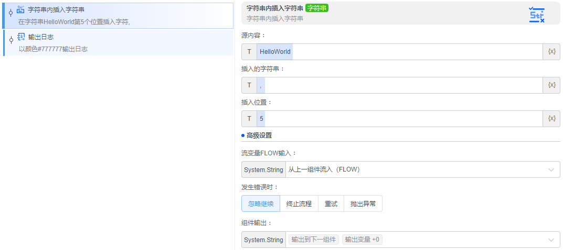
Task: Click the 输出变量 +0 tag
Action: (x=362, y=240)
